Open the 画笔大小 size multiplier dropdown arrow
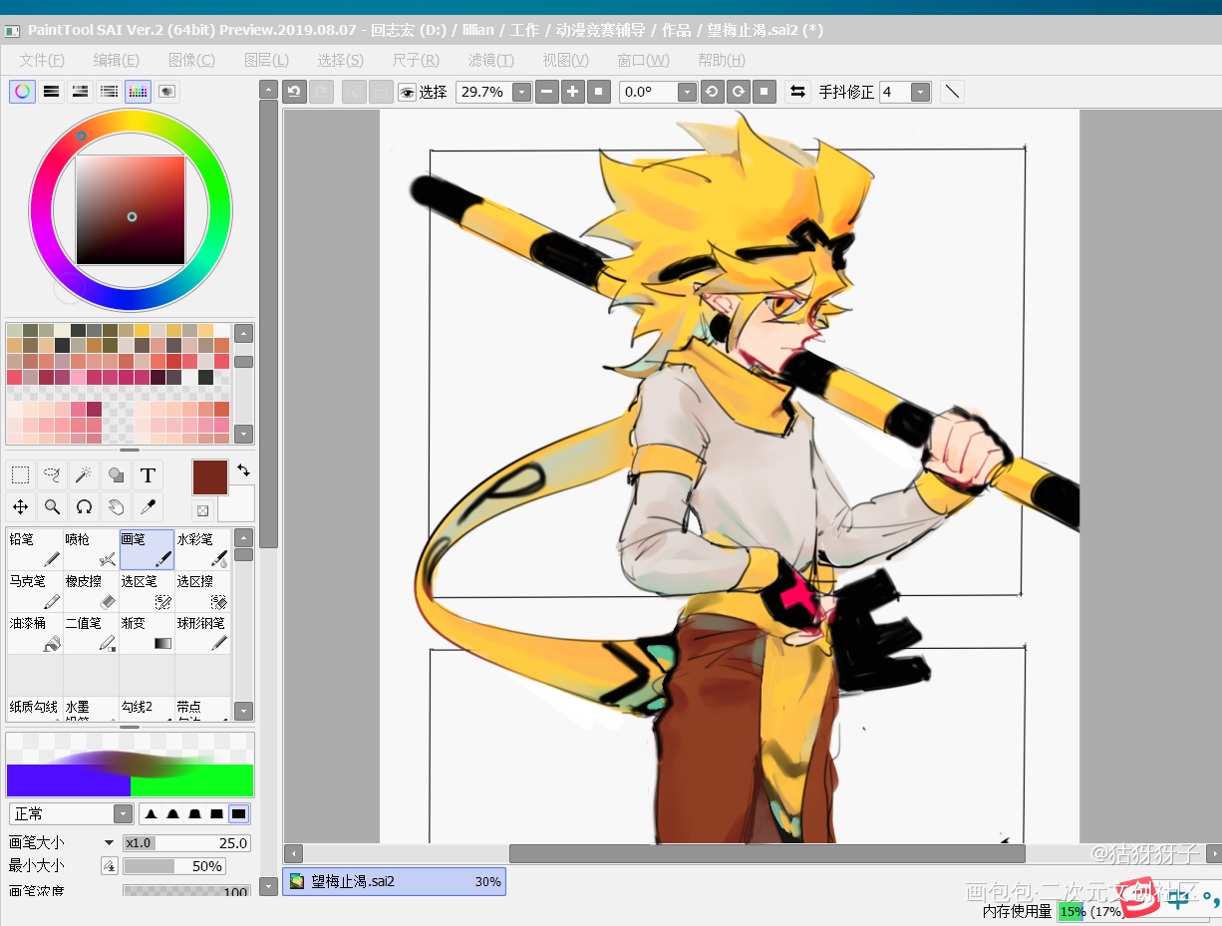This screenshot has height=926, width=1222. click(109, 842)
